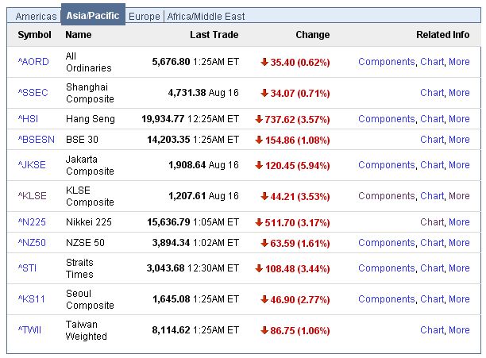
Task: Click the Asia/Pacific tab
Action: [x=93, y=13]
